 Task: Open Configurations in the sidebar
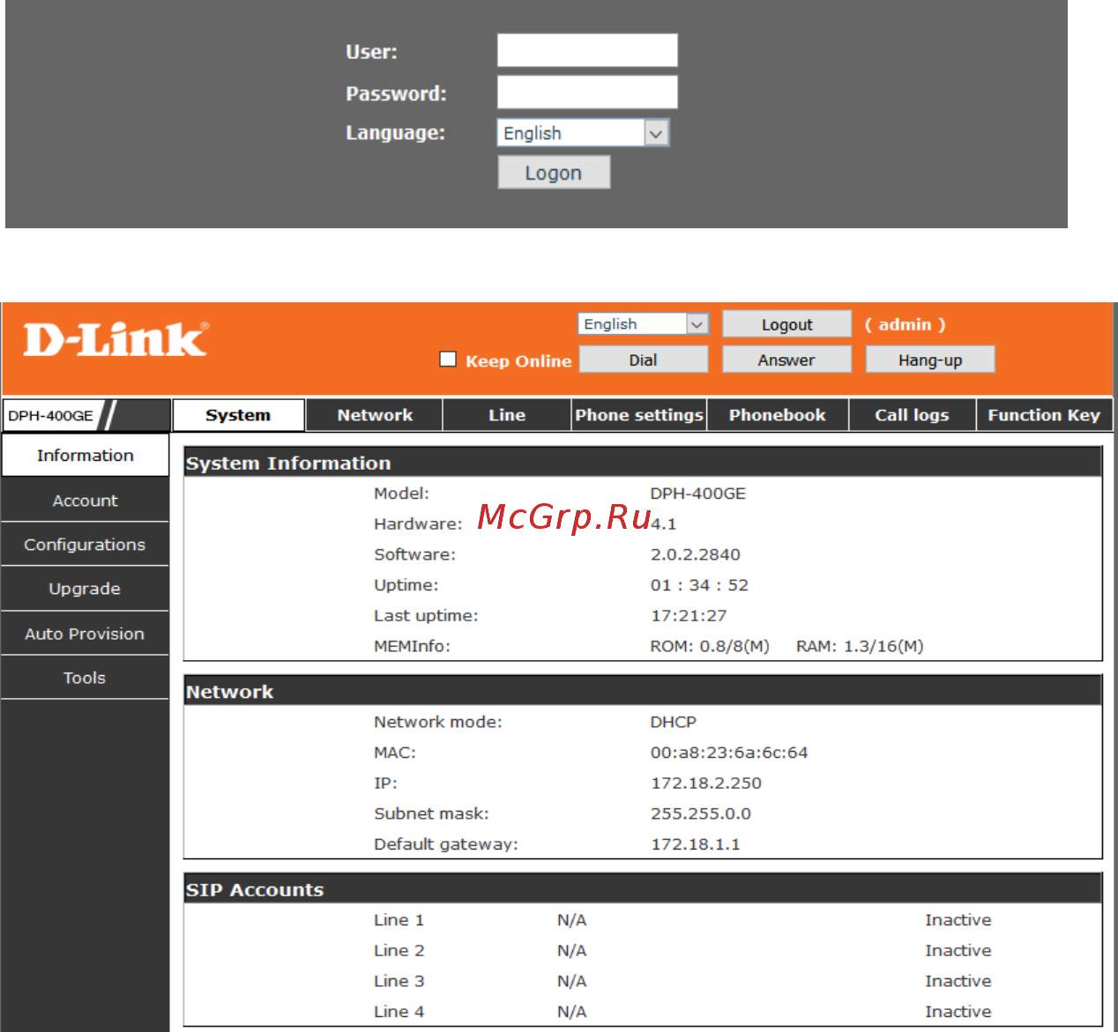point(85,545)
